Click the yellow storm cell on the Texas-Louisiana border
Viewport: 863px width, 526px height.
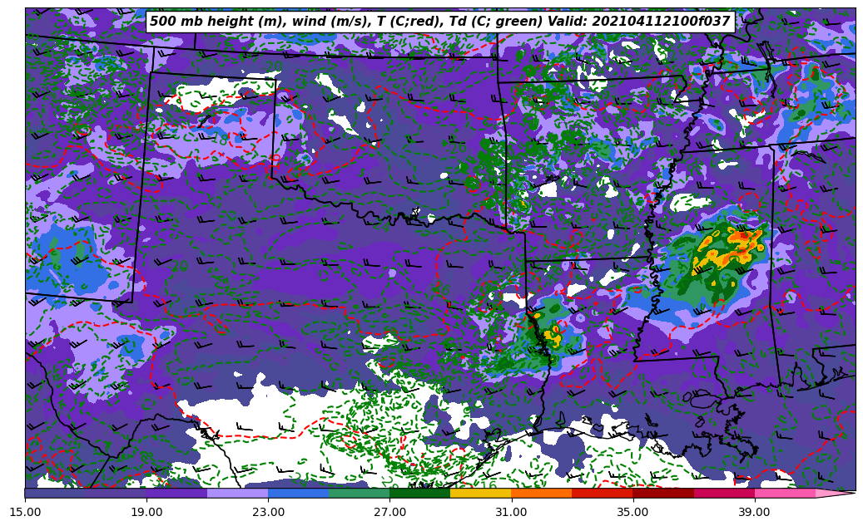click(x=552, y=336)
